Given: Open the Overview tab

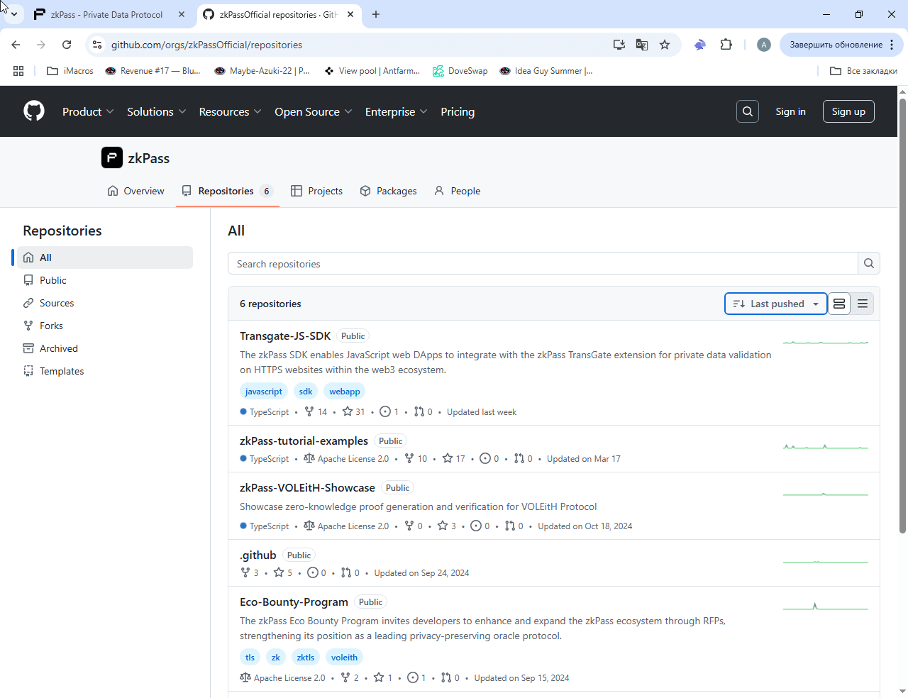Looking at the screenshot, I should 135,191.
